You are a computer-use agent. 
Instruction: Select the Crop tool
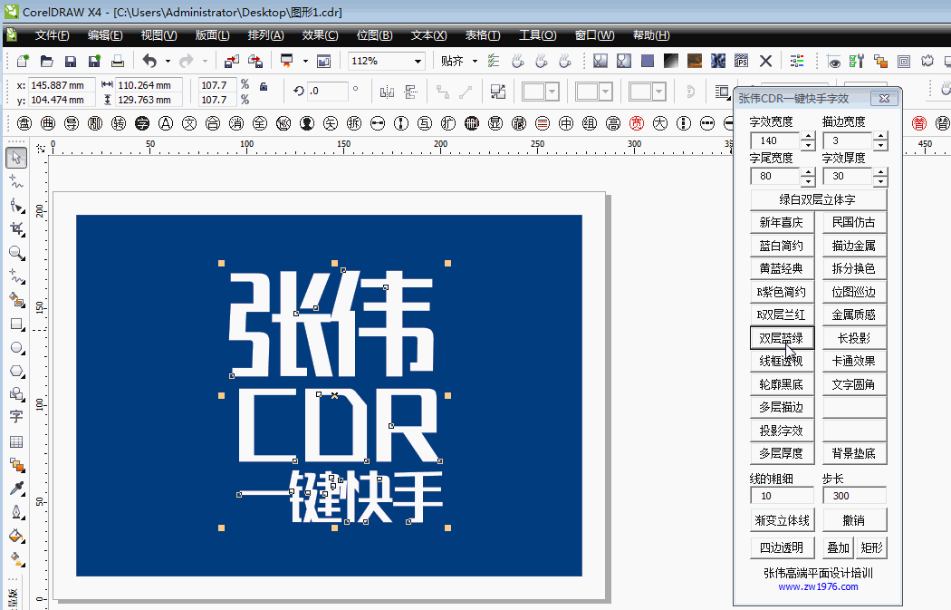[x=16, y=228]
